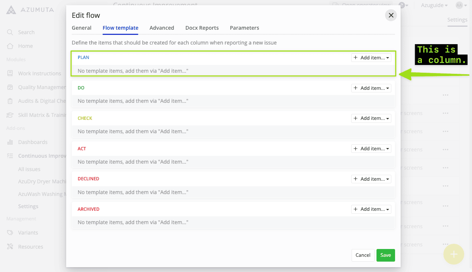Open All issues in the sidebar
Screen dimensions: 472x272
(29, 169)
